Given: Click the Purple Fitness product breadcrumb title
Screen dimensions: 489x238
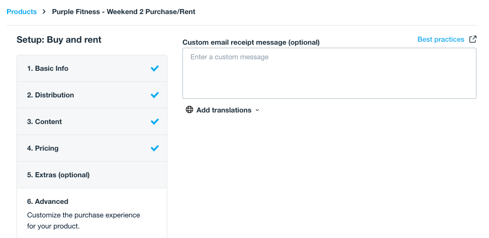Looking at the screenshot, I should (124, 12).
